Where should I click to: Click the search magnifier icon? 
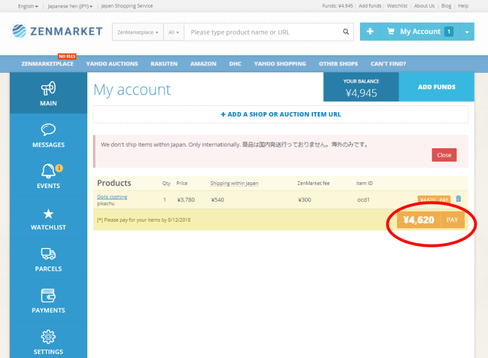tap(346, 32)
